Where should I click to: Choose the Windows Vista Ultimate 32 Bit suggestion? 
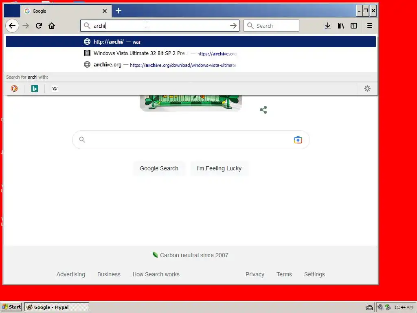[x=191, y=53]
